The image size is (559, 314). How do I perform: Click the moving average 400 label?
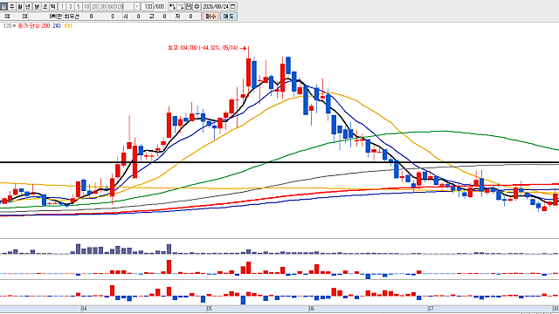(68, 26)
